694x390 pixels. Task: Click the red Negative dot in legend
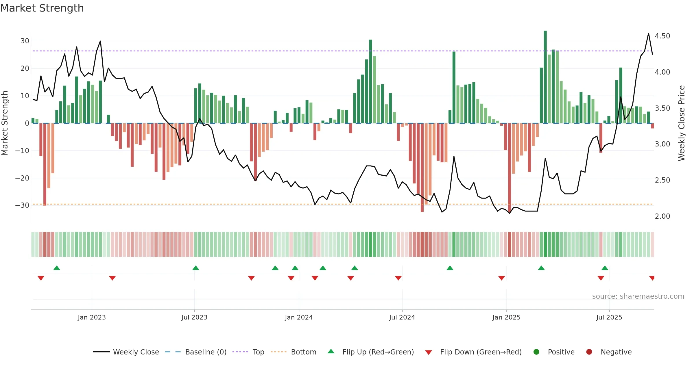point(589,352)
